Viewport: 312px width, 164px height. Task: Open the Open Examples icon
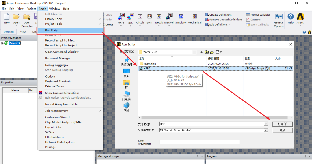click(x=27, y=17)
